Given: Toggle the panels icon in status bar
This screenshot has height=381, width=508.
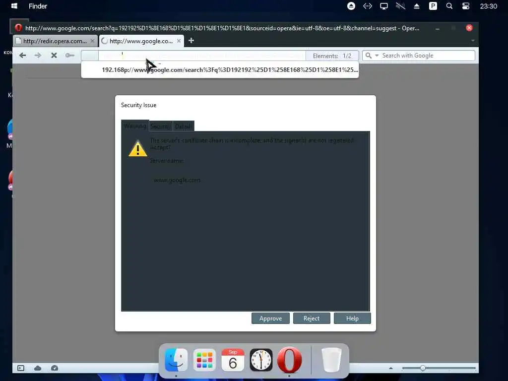Looking at the screenshot, I should [x=21, y=368].
